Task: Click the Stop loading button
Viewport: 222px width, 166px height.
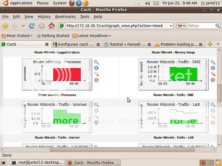Action: (42, 26)
